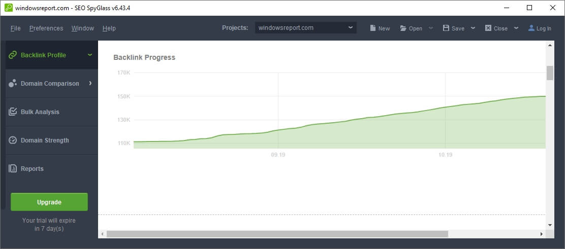Select Backlink Profile in the sidebar
The width and height of the screenshot is (565, 249).
pyautogui.click(x=51, y=55)
